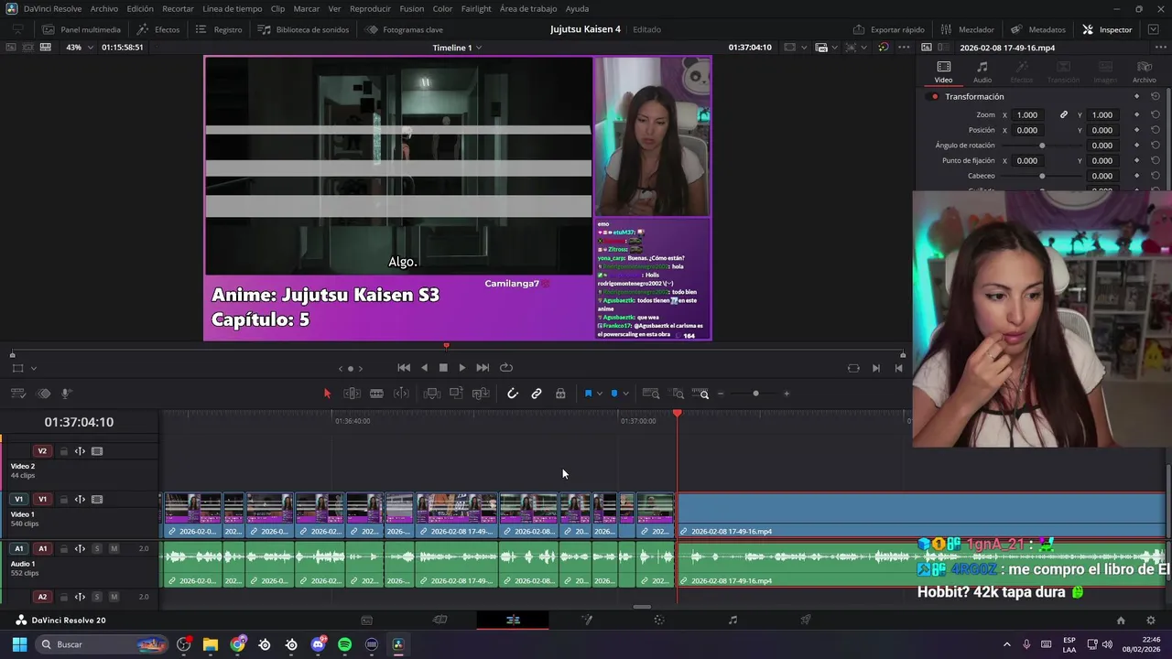Lock the Video 2 track
Screen dimensions: 1172x659
click(x=63, y=451)
